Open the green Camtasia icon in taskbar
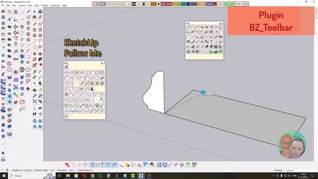The height and width of the screenshot is (179, 318). 133,176
